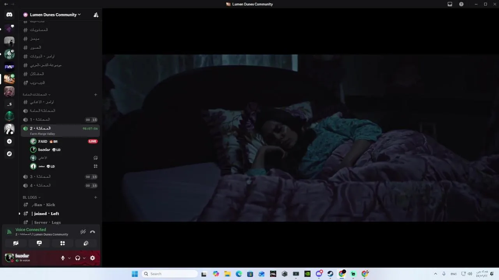The image size is (499, 280).
Task: Open soundboard button in voice panel
Action: (x=86, y=243)
